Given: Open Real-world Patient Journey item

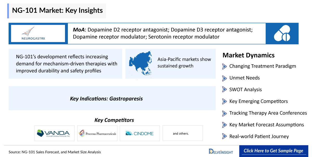Looking at the screenshot, I should [259, 136].
